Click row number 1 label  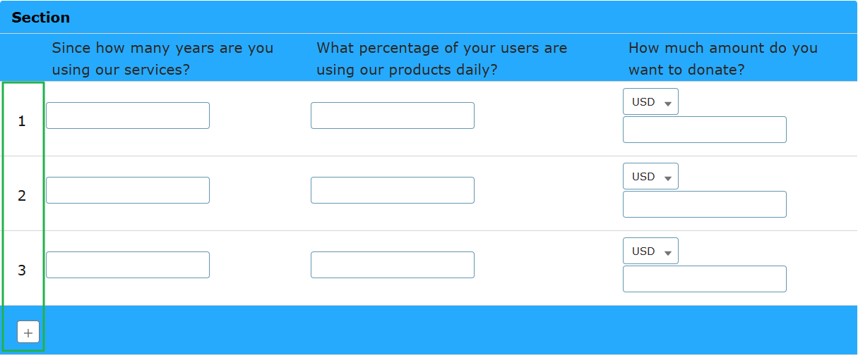22,121
